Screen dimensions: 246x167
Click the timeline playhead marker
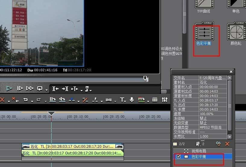52,114
